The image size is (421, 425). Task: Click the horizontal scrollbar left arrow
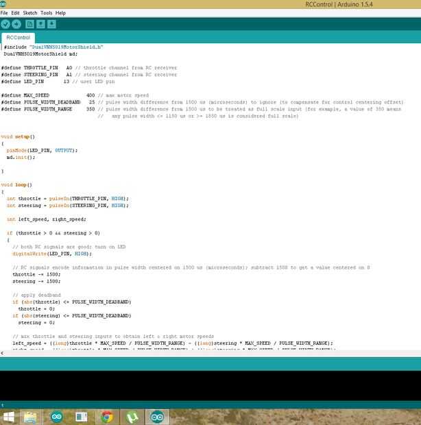click(2, 353)
